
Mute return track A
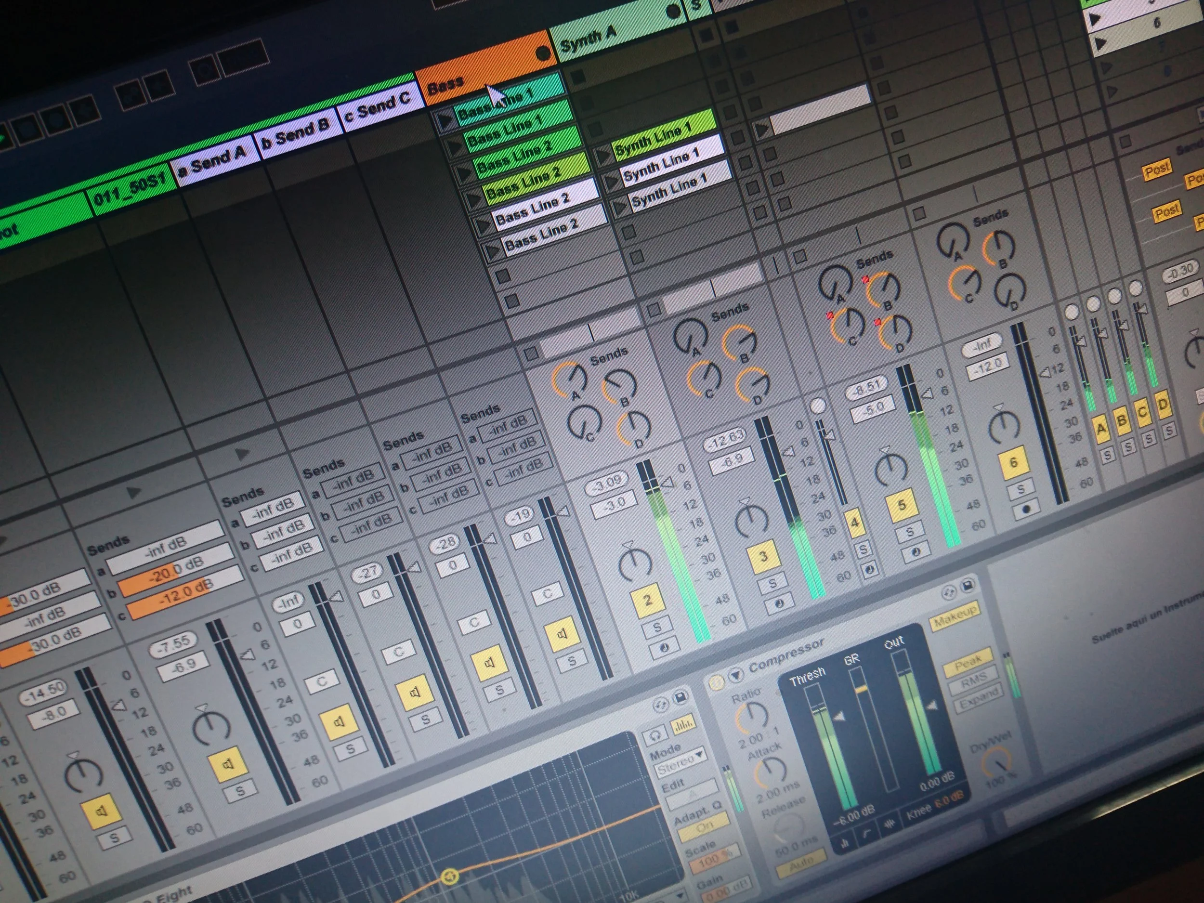click(1101, 430)
